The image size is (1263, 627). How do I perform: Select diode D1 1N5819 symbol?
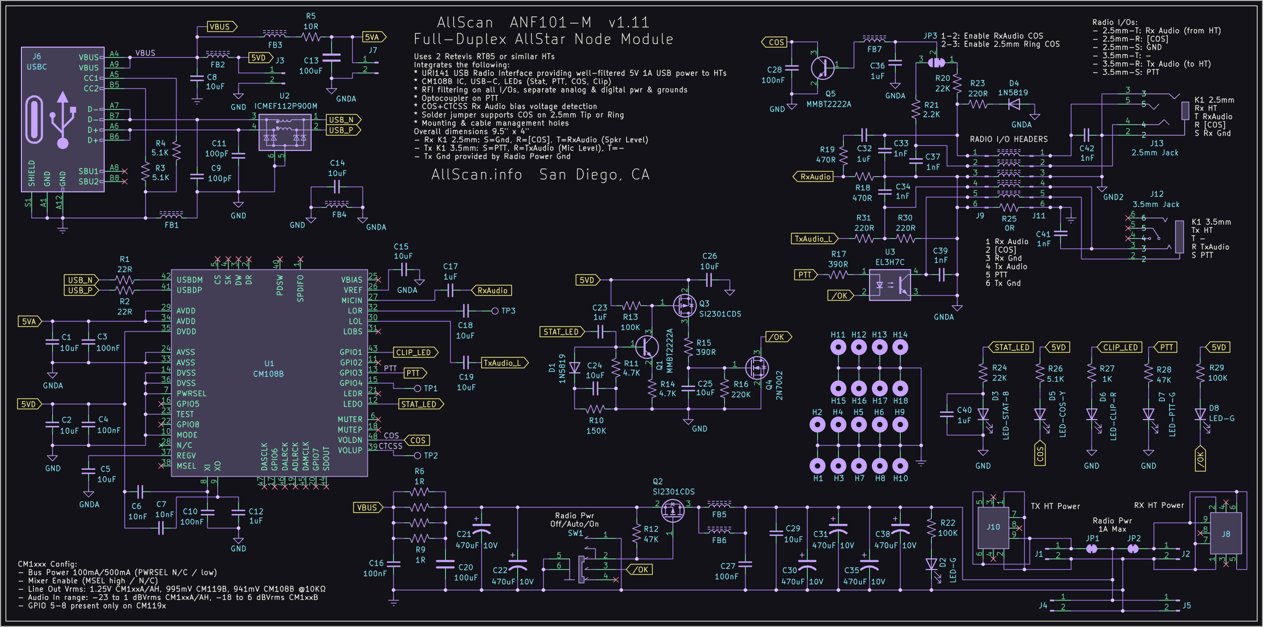pos(574,368)
